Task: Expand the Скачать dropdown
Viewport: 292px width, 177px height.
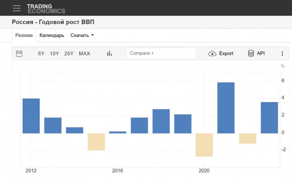Action: click(82, 35)
